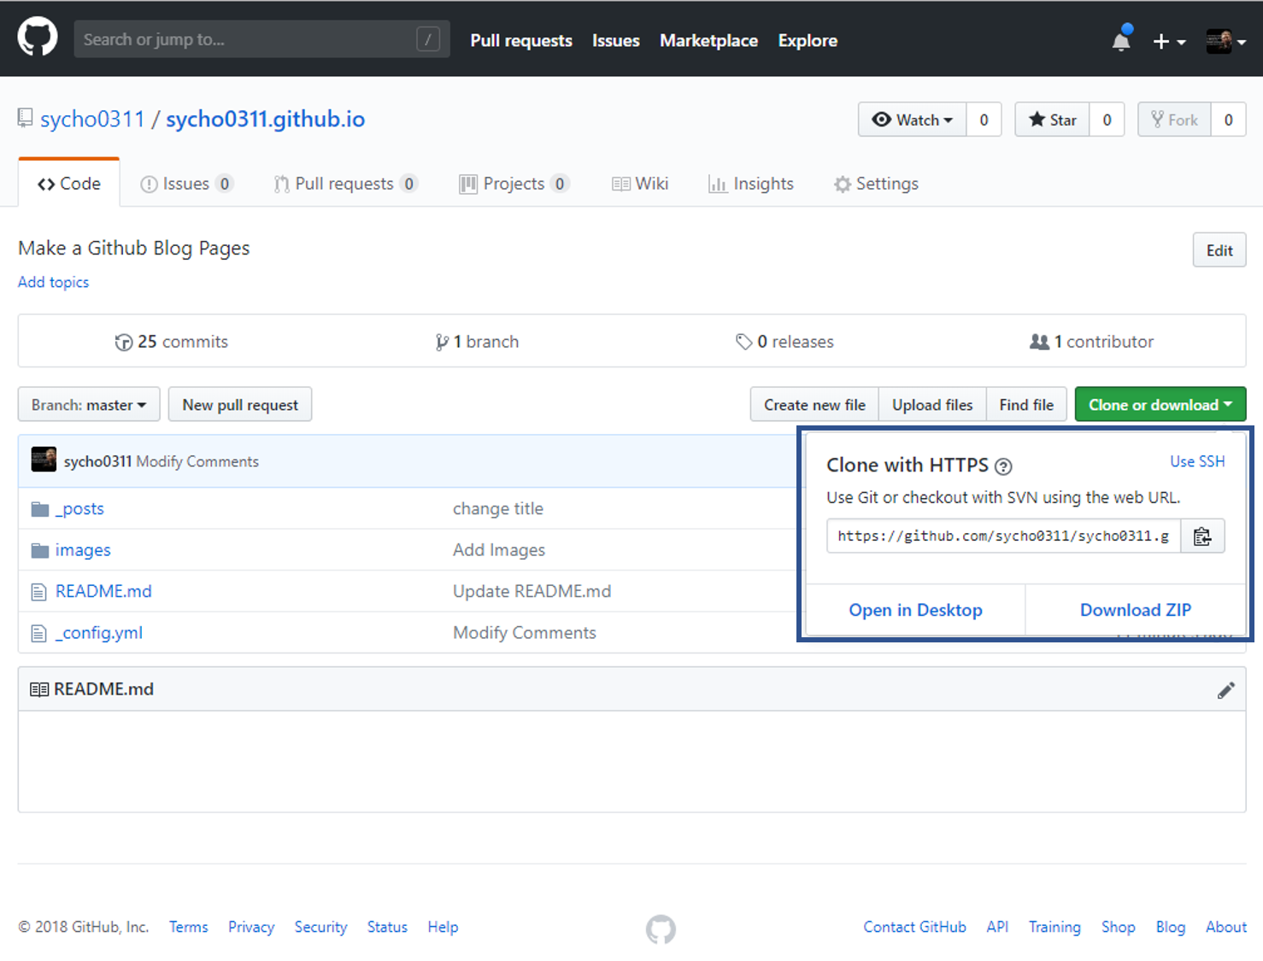
Task: Open forks count next to Fork
Action: pyautogui.click(x=1228, y=120)
